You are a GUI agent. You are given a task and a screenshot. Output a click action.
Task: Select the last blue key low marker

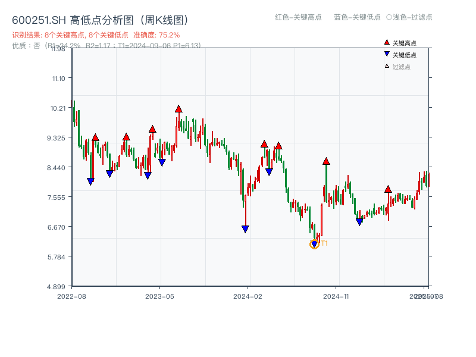(x=359, y=222)
